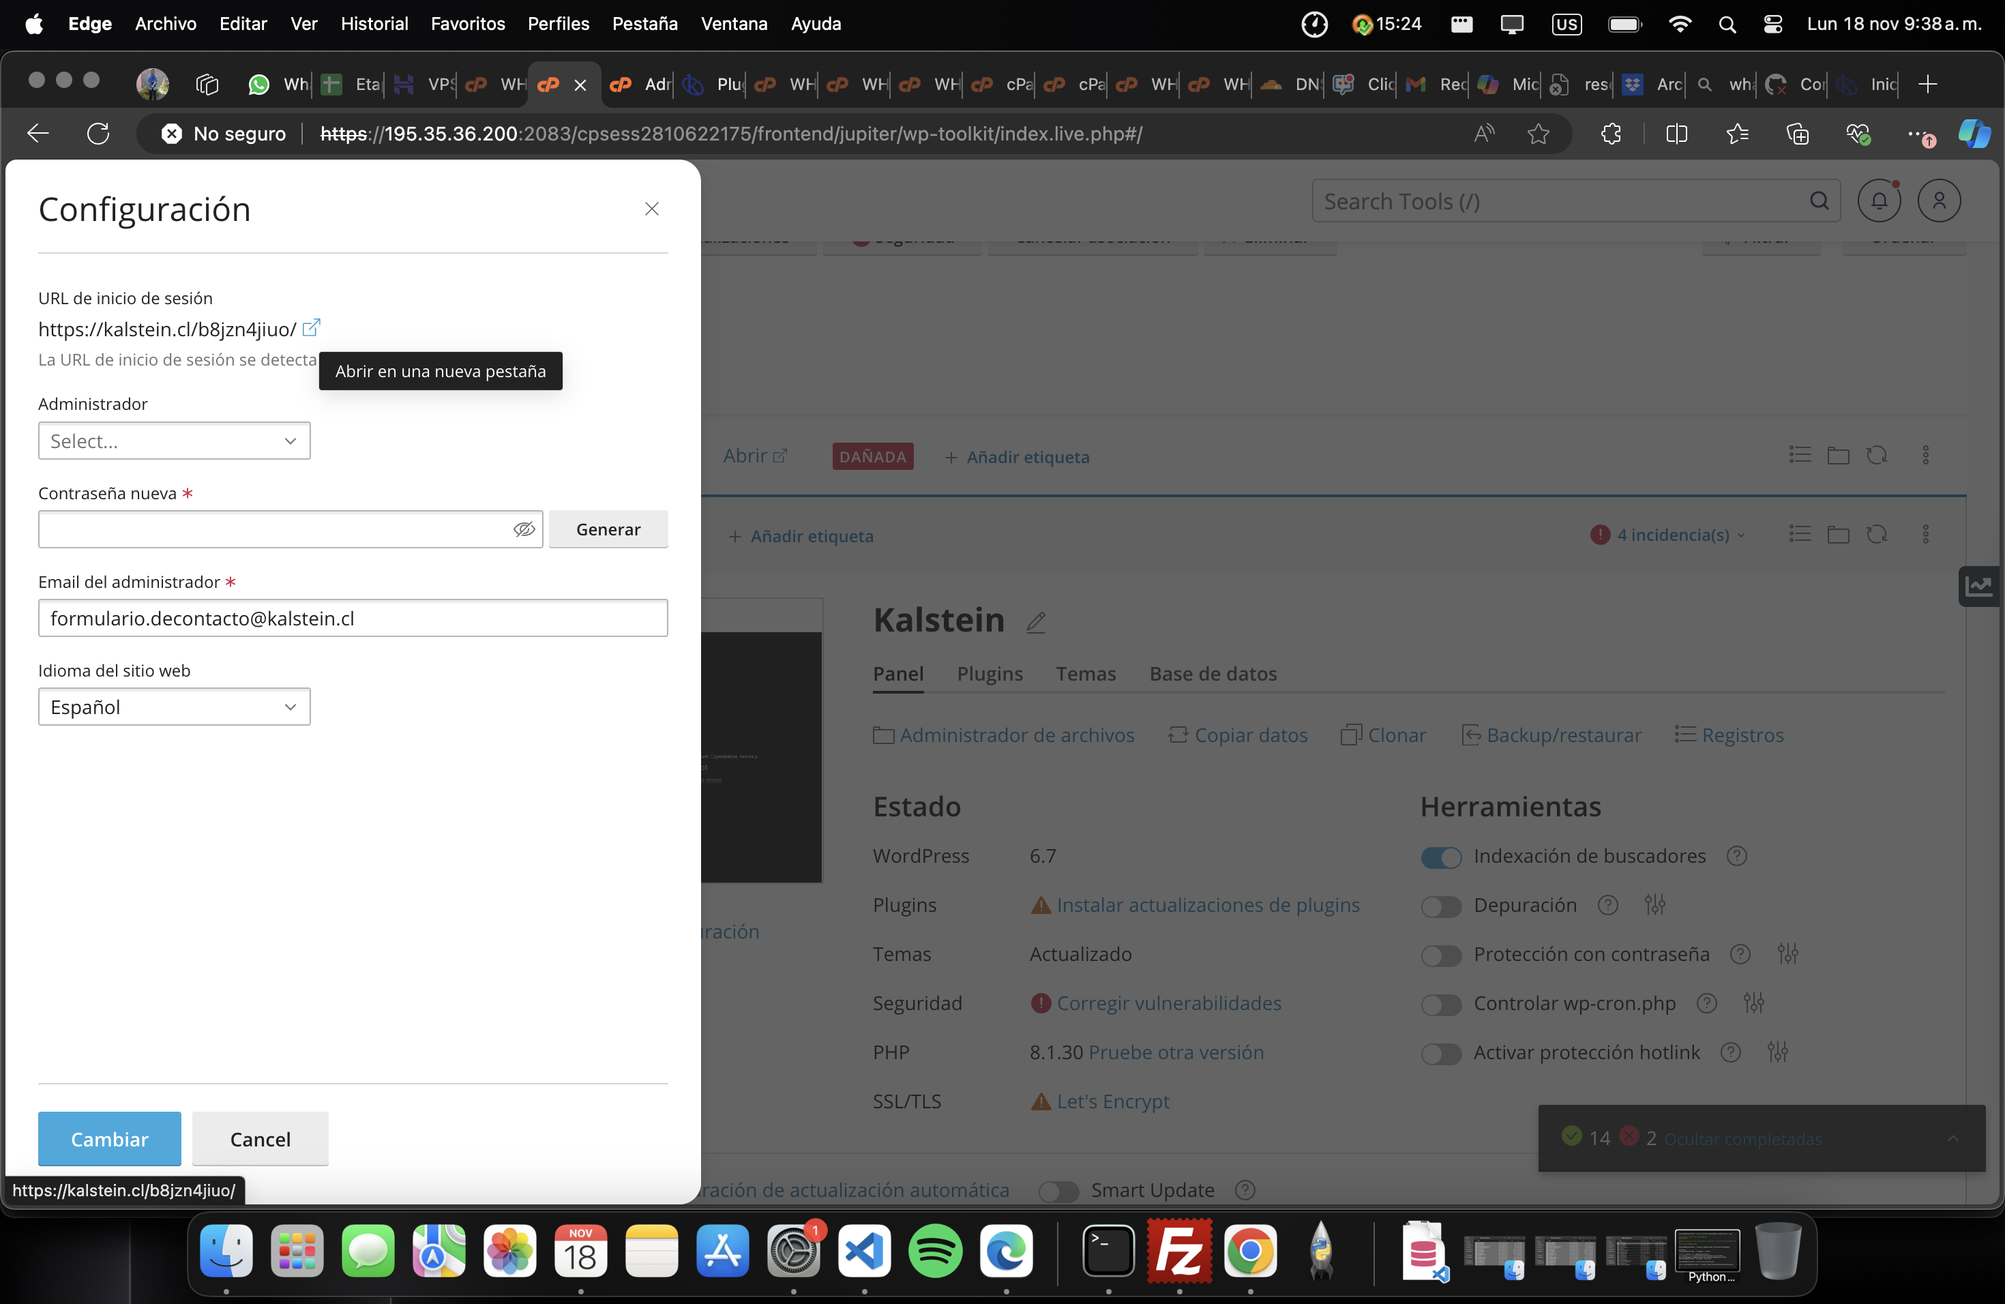The height and width of the screenshot is (1304, 2005).
Task: Open the side chart panel icon
Action: (x=1979, y=587)
